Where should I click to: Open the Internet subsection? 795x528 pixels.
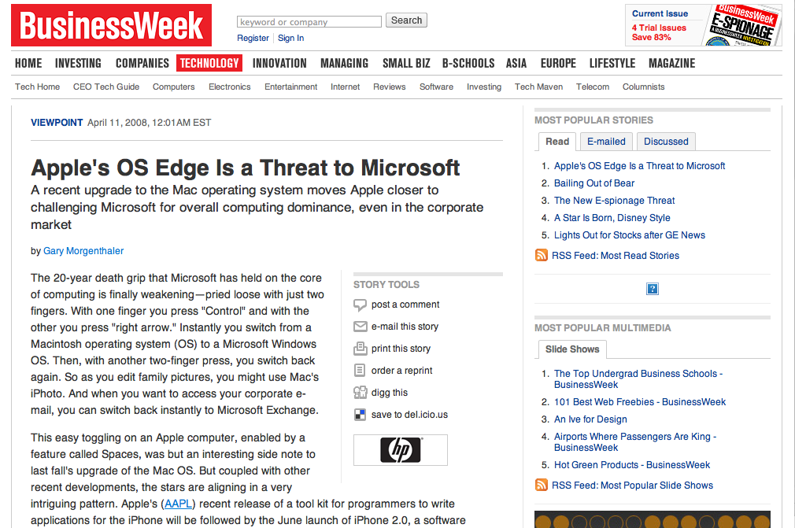pyautogui.click(x=346, y=87)
